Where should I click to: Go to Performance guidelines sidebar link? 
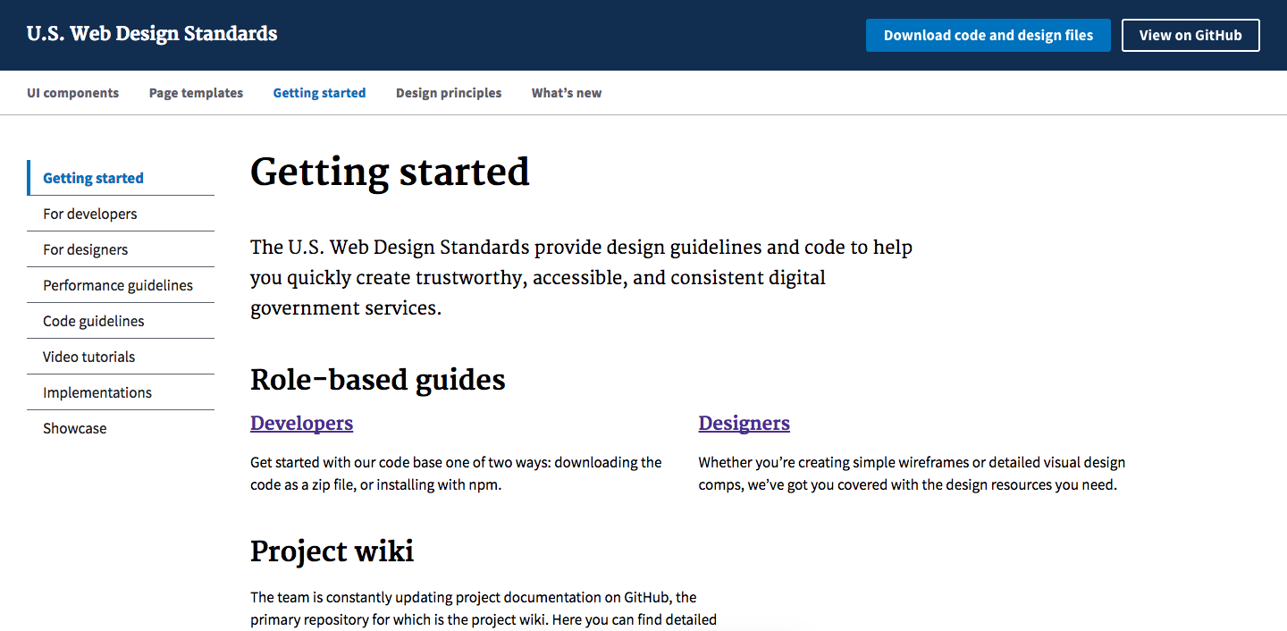tap(121, 285)
